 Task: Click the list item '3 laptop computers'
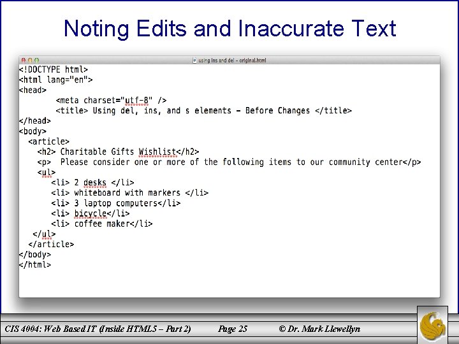click(116, 203)
